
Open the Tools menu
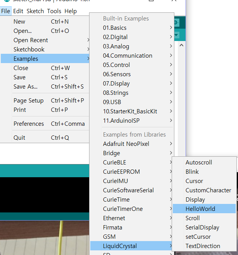pos(54,11)
